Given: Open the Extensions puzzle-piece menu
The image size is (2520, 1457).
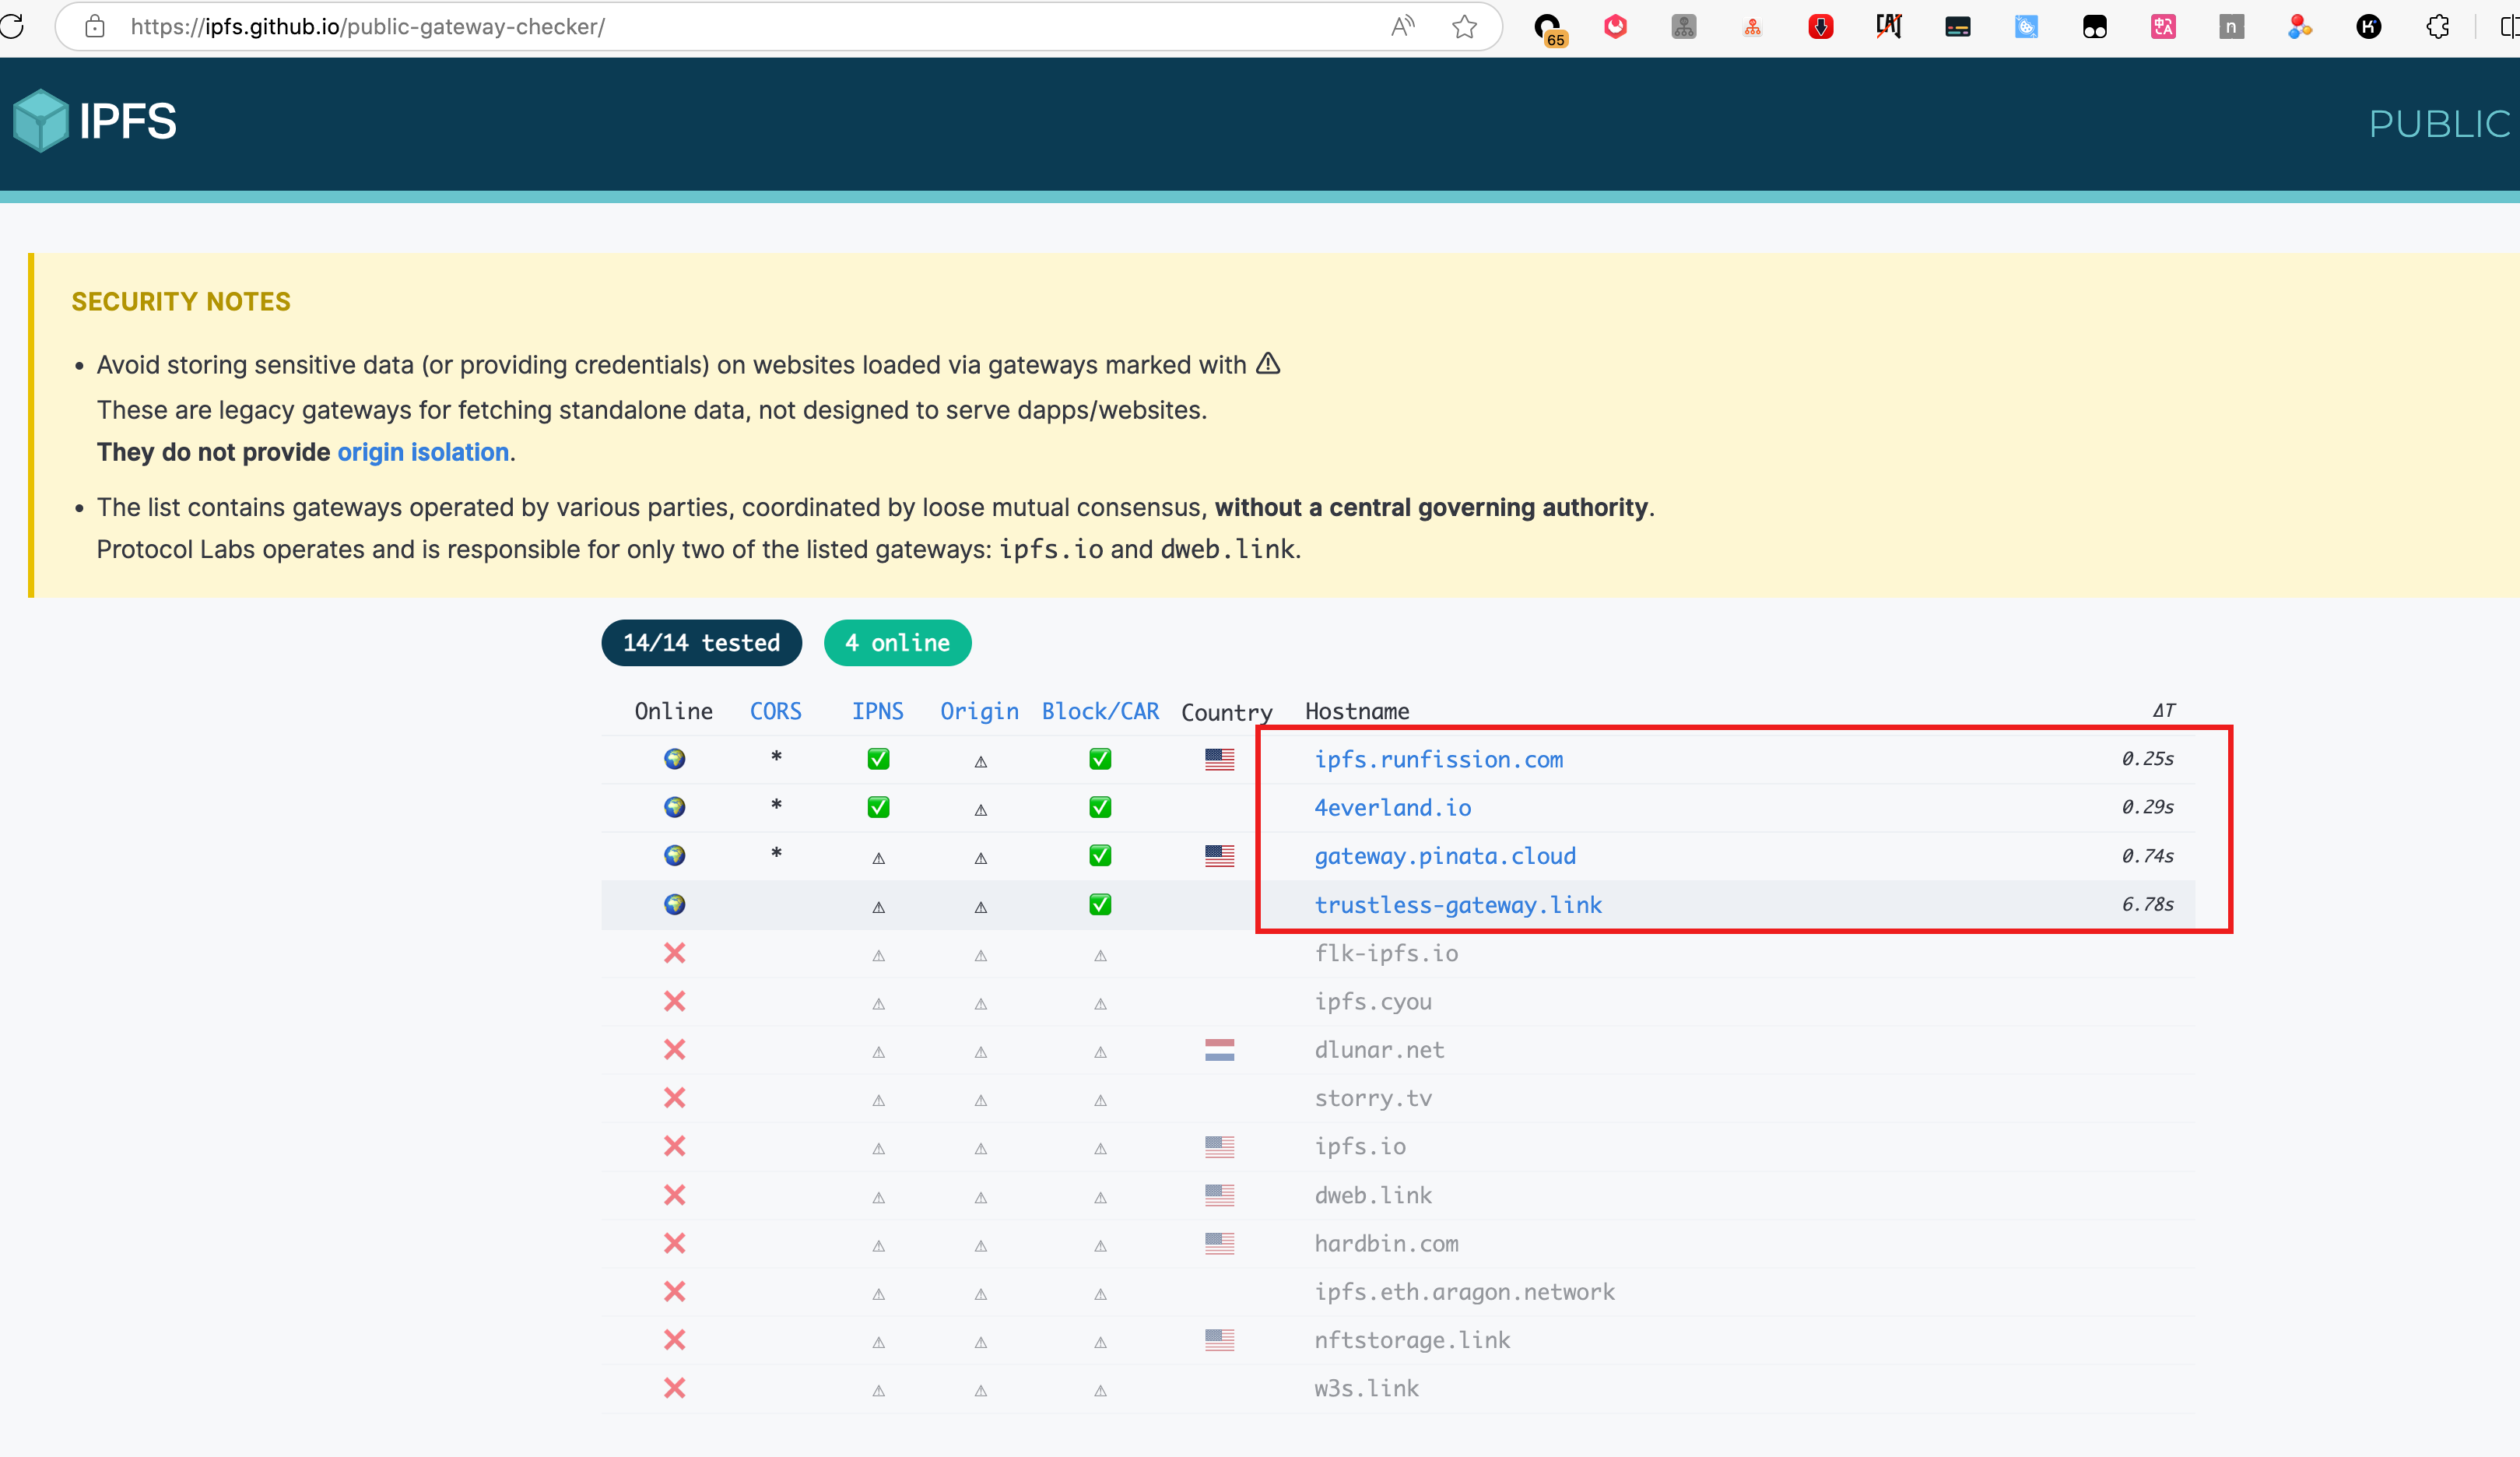Looking at the screenshot, I should click(2438, 27).
